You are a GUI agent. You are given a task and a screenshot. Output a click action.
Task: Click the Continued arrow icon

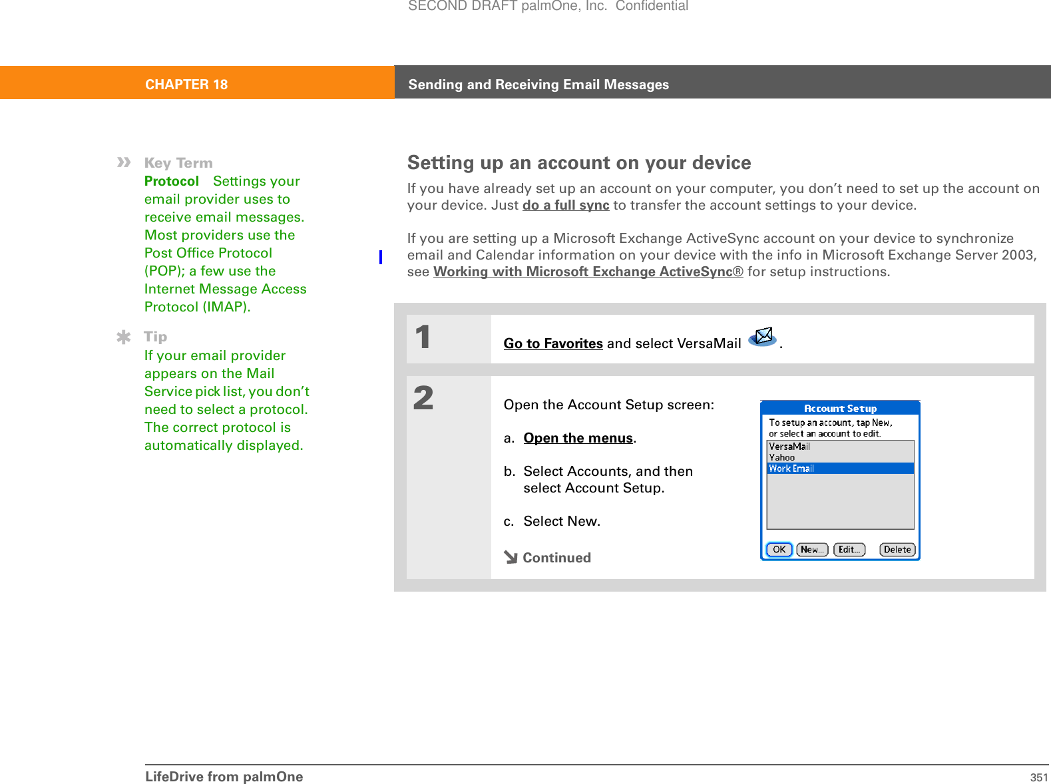pos(511,558)
